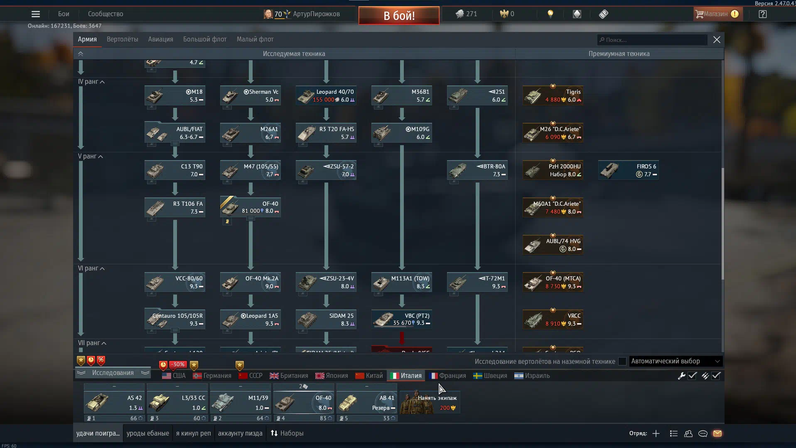Toggle the last checkbox after ammo icon

[716, 376]
